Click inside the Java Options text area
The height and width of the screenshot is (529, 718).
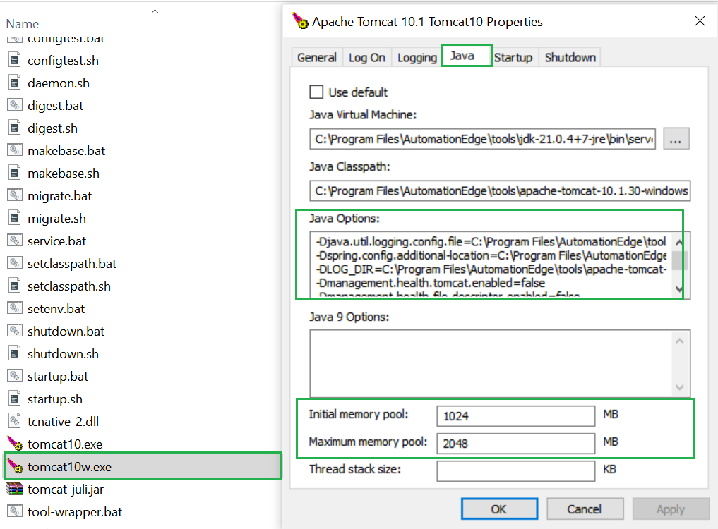(x=490, y=265)
